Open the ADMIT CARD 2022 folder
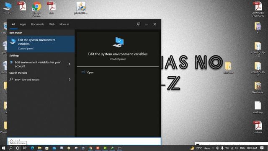 258,49
